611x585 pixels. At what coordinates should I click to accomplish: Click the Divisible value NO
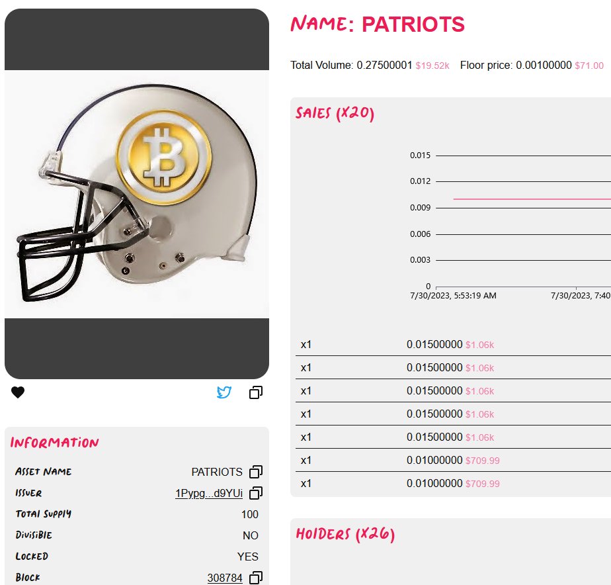click(x=251, y=535)
